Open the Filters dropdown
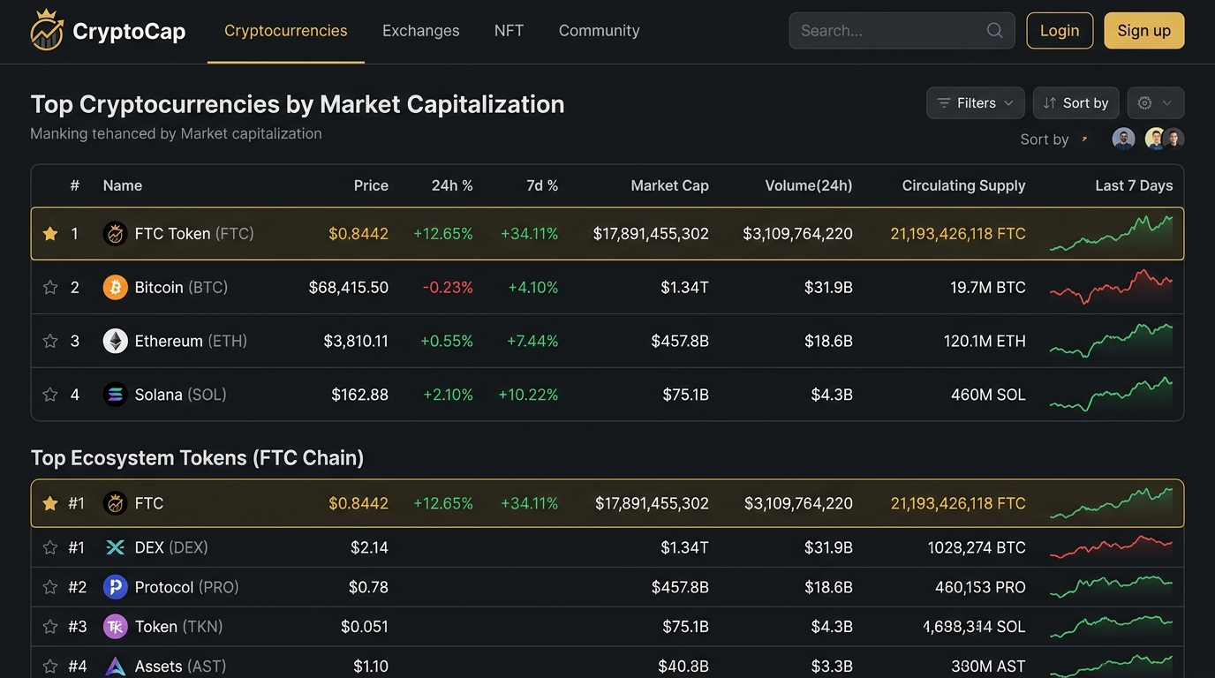Screen dimensions: 1215x678 976,103
